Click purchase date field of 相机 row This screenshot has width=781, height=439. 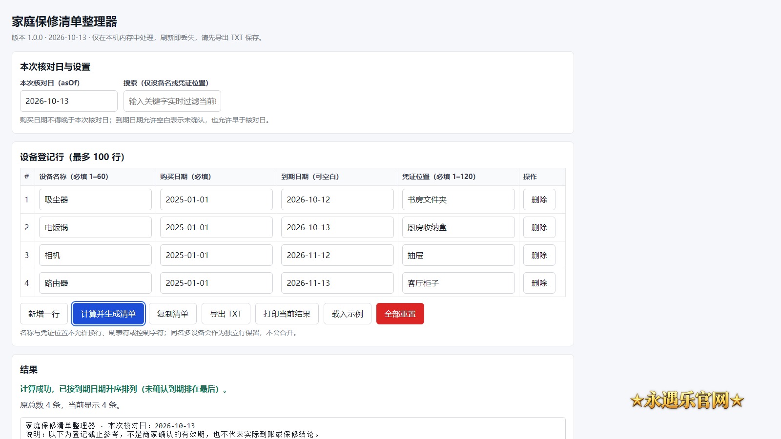(216, 255)
